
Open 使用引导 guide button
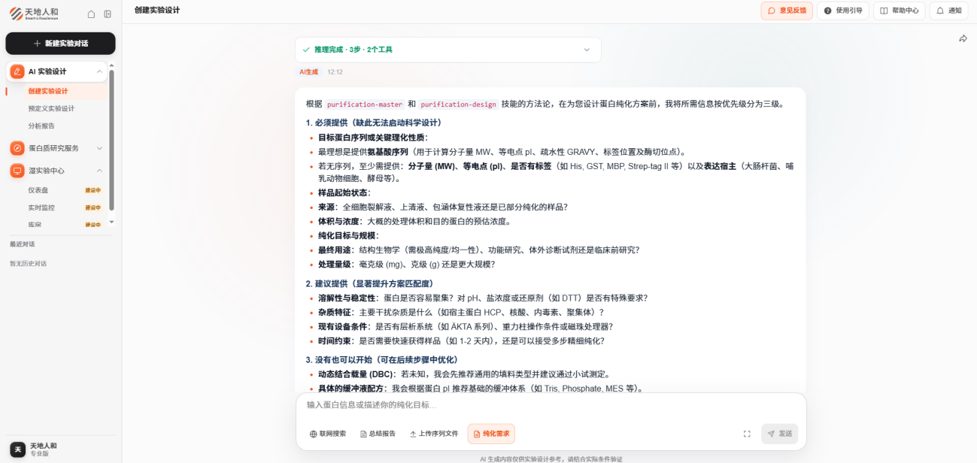tap(843, 11)
